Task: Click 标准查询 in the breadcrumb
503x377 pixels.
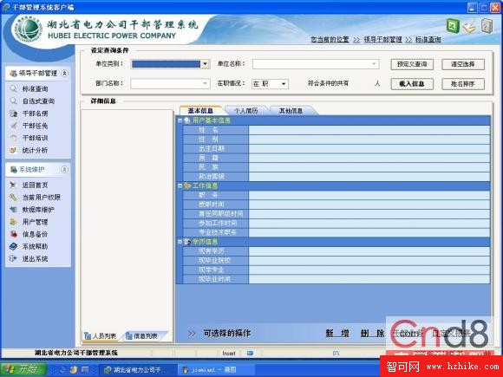Action: 428,39
